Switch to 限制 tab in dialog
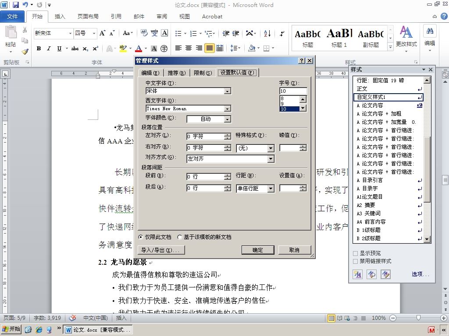 pyautogui.click(x=203, y=73)
